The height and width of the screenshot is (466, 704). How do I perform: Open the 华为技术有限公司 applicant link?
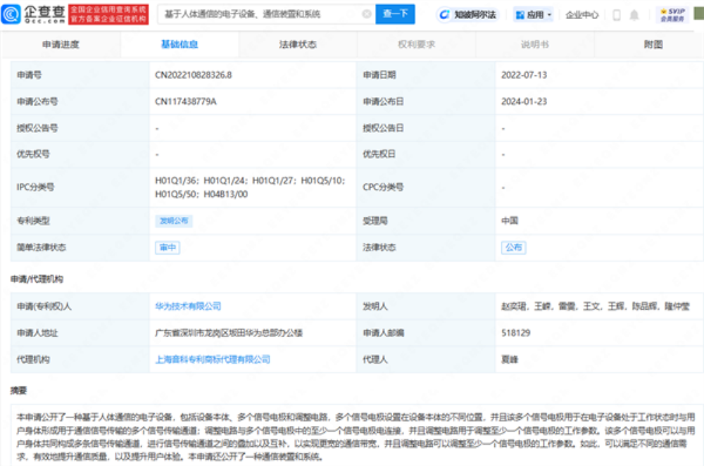point(188,306)
